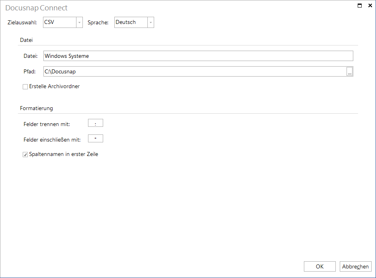
Task: Cancel with the Abbrechen button
Action: pyautogui.click(x=356, y=266)
